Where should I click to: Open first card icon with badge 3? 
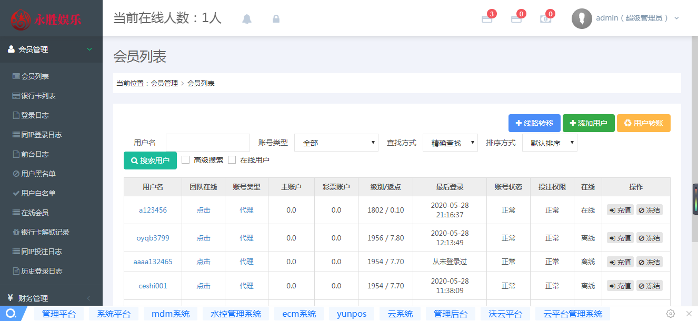pyautogui.click(x=487, y=19)
